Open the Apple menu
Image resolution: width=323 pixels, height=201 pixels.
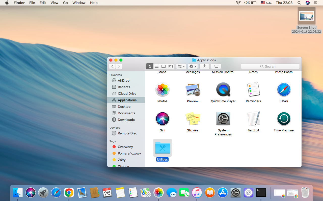7,3
